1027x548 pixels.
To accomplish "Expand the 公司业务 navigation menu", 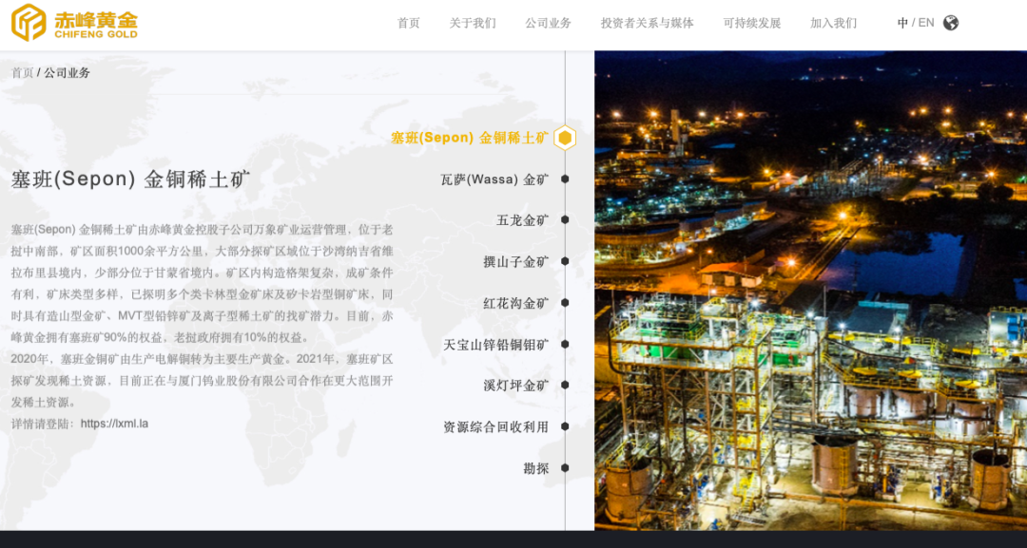I will (x=548, y=23).
